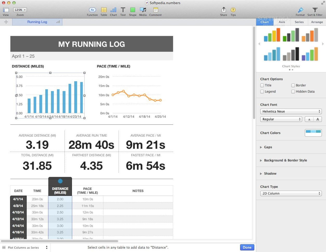Open the Media insertion tool
Image resolution: width=326 pixels, height=252 pixels.
[143, 10]
